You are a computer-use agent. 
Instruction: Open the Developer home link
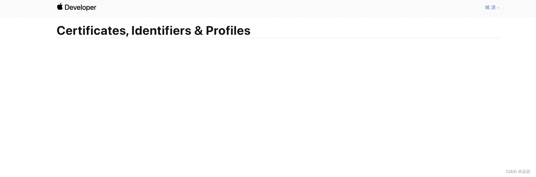click(77, 7)
